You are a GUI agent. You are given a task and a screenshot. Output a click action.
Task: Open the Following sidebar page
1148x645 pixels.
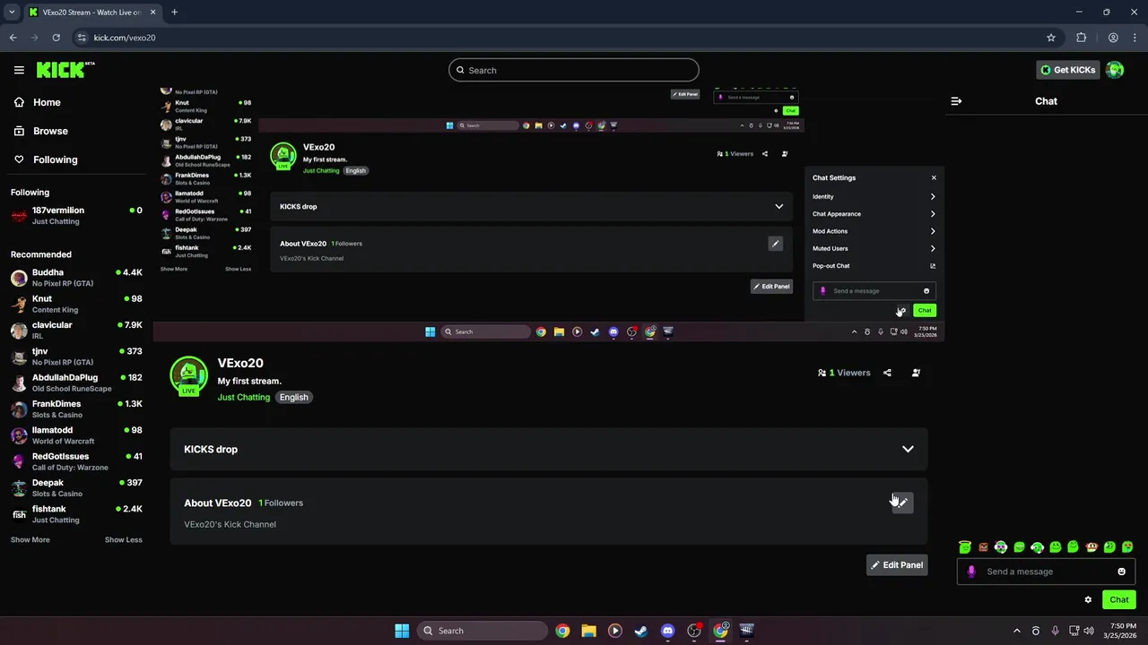coord(55,159)
